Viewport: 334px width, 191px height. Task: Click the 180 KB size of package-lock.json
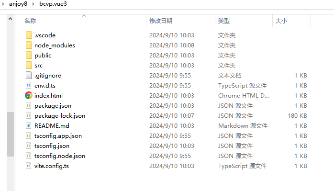(x=297, y=115)
